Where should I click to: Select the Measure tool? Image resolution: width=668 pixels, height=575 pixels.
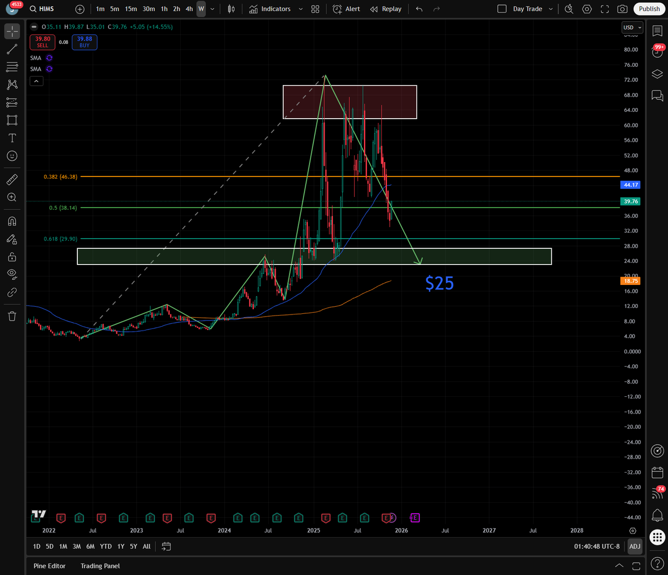[x=12, y=179]
